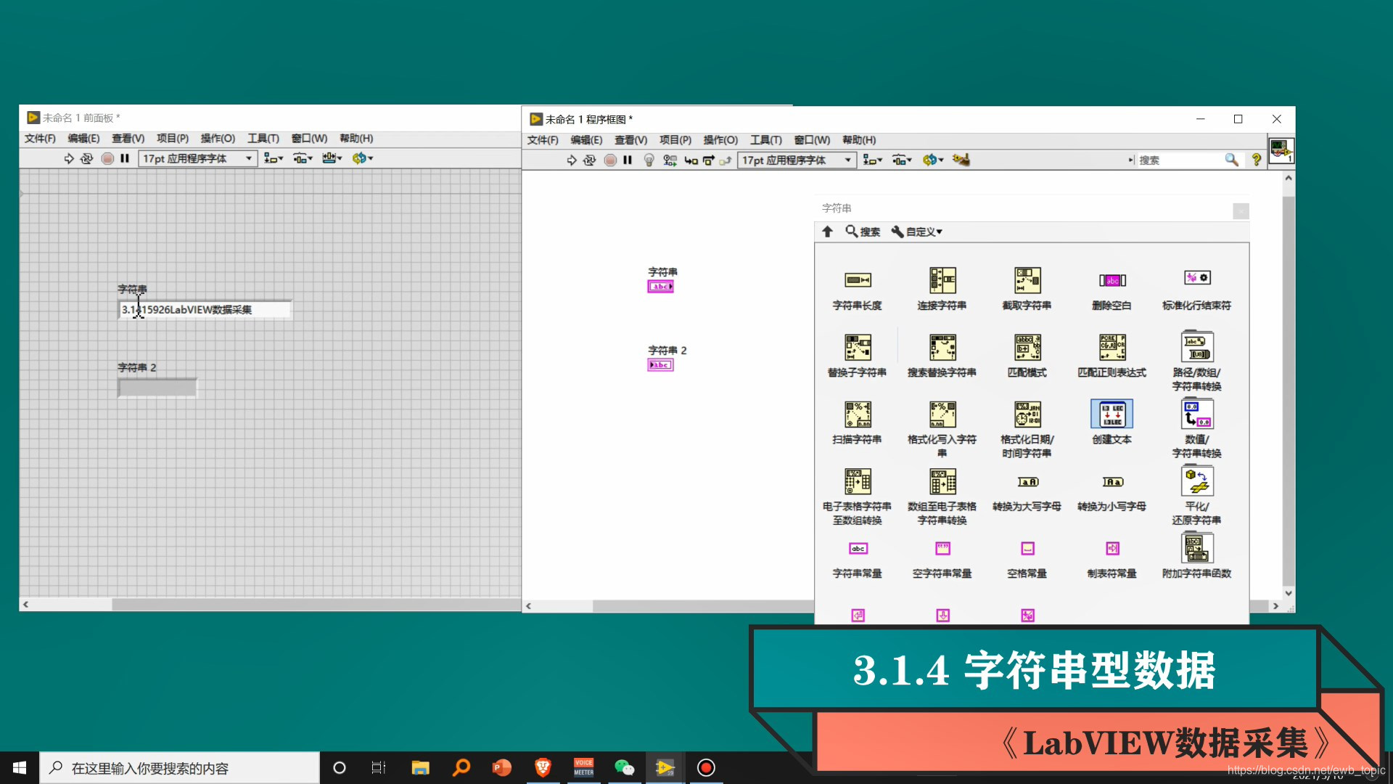Viewport: 1393px width, 784px height.
Task: Choose the Build Text (创建文本) Express VI
Action: click(x=1112, y=414)
